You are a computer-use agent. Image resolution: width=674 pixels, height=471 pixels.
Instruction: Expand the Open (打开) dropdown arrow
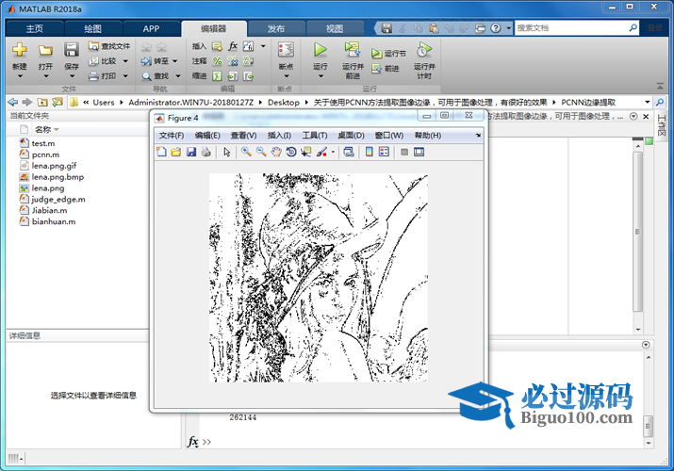(45, 76)
